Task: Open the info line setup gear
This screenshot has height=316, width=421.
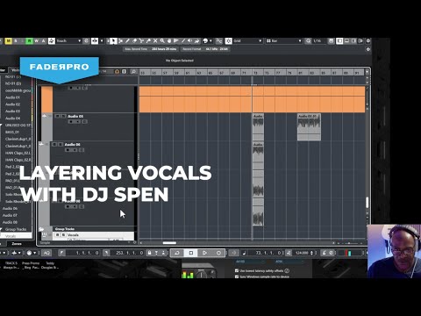Action: 368,49
